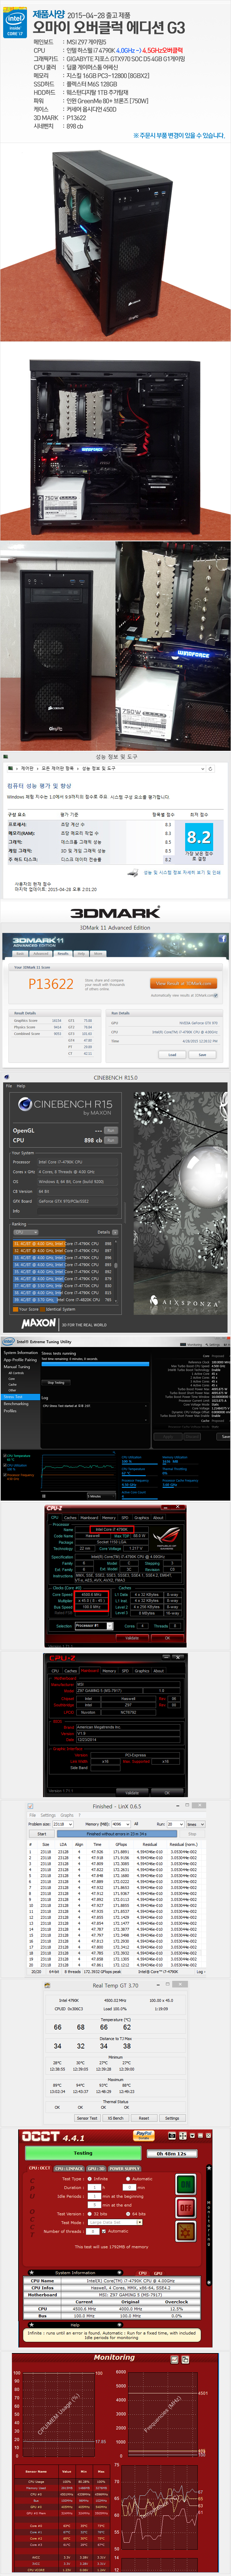The height and width of the screenshot is (2576, 231).
Task: Toggle Your Score checkbox in Cinebench
Action: click(16, 1309)
